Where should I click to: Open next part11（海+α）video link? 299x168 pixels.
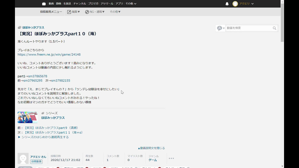tap(54, 133)
